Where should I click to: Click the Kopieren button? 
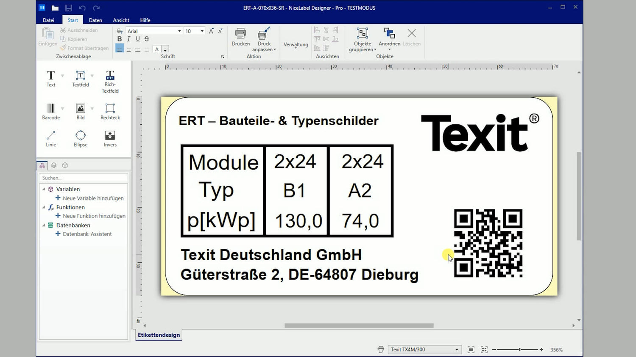73,39
